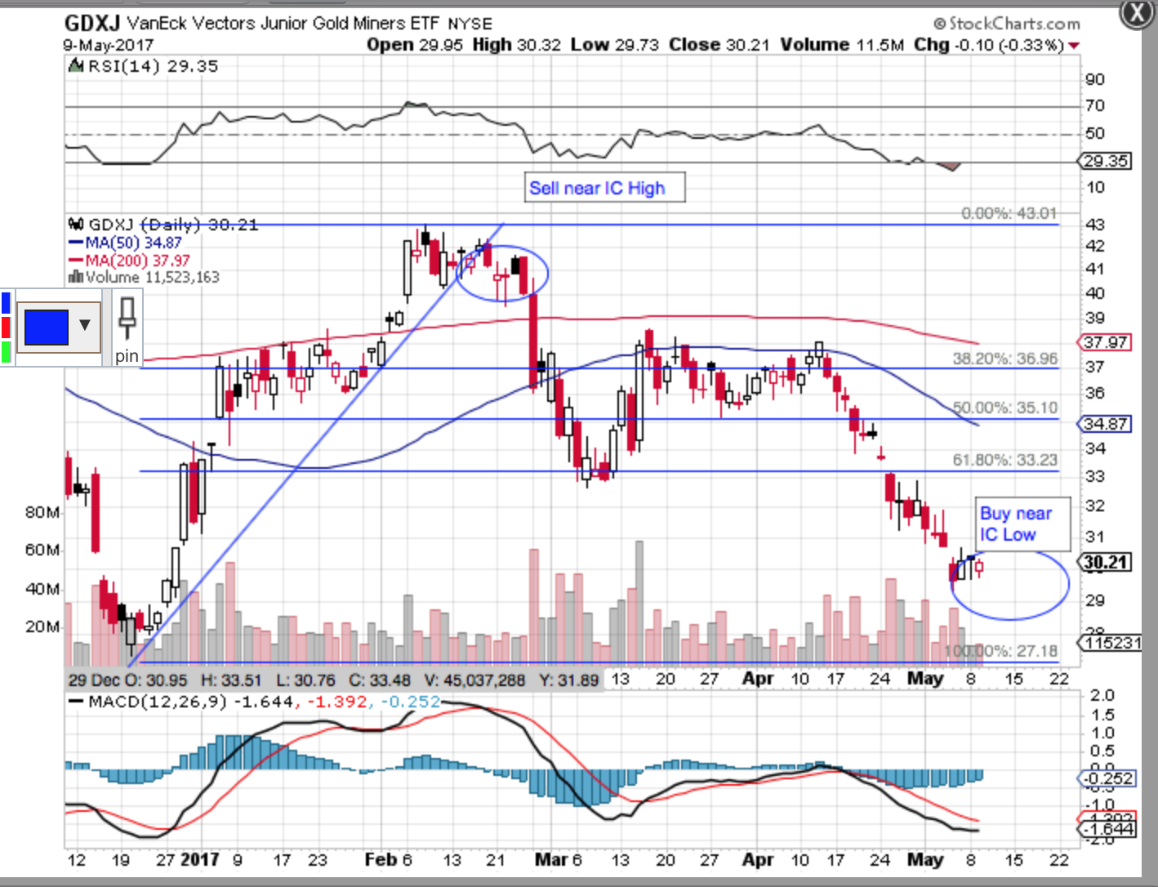Click the RSI legend mountain icon
Image resolution: width=1158 pixels, height=887 pixels.
[x=76, y=66]
